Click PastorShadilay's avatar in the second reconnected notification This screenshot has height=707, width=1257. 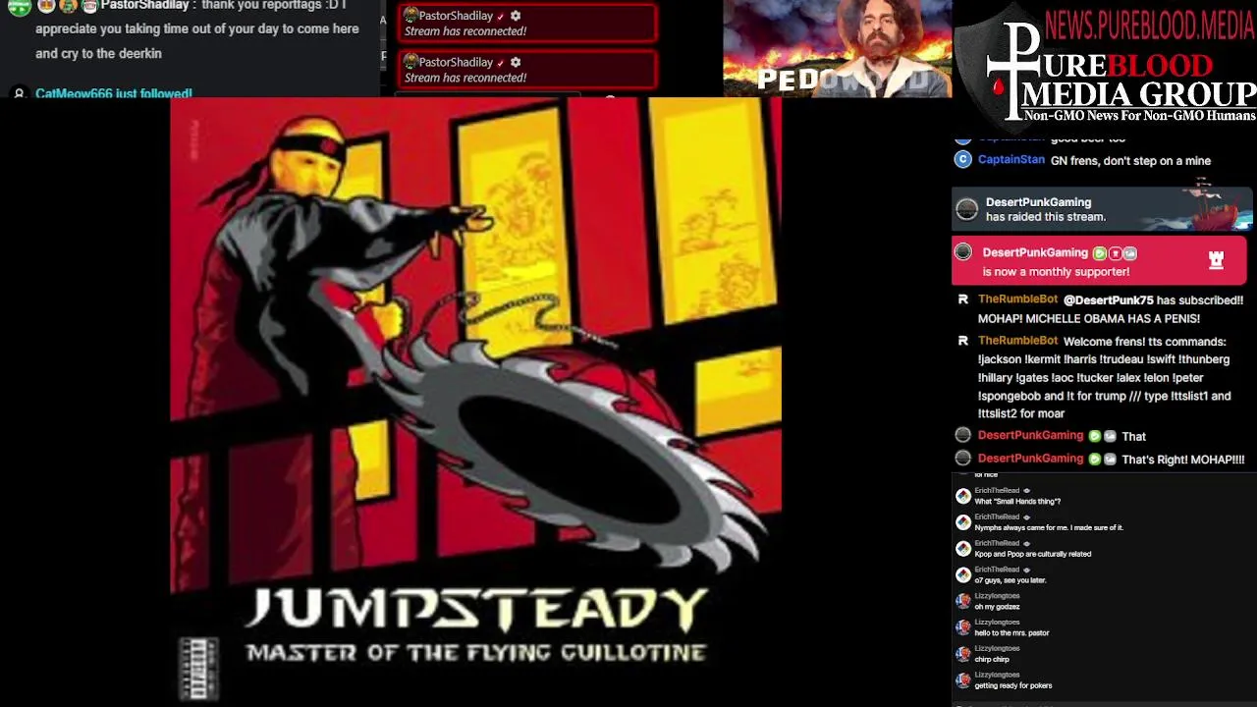pyautogui.click(x=411, y=61)
